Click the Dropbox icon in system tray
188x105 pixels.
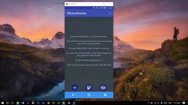point(162,103)
